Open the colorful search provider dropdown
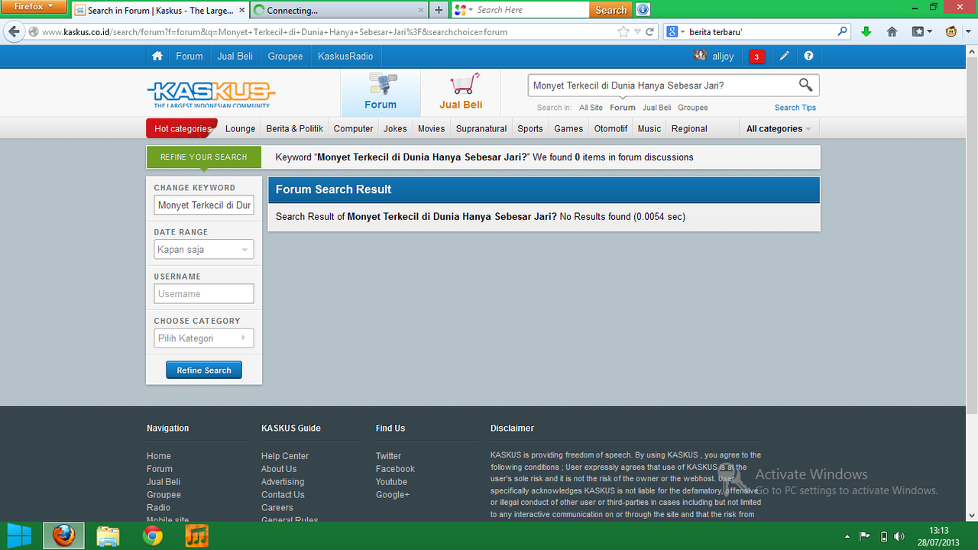Image resolution: width=978 pixels, height=550 pixels. coord(461,10)
